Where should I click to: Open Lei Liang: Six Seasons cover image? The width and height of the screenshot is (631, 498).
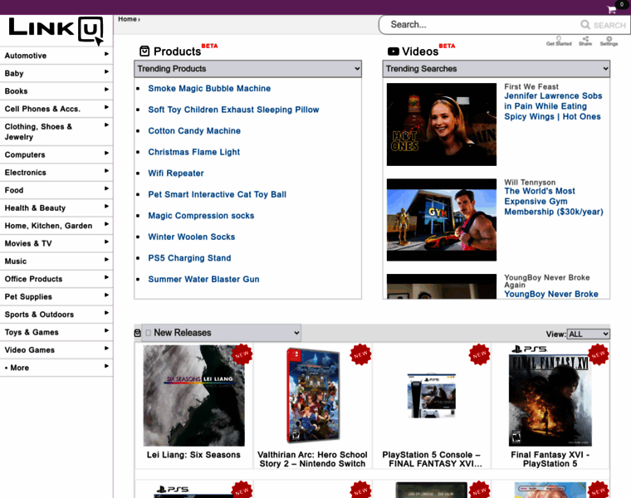[x=194, y=395]
